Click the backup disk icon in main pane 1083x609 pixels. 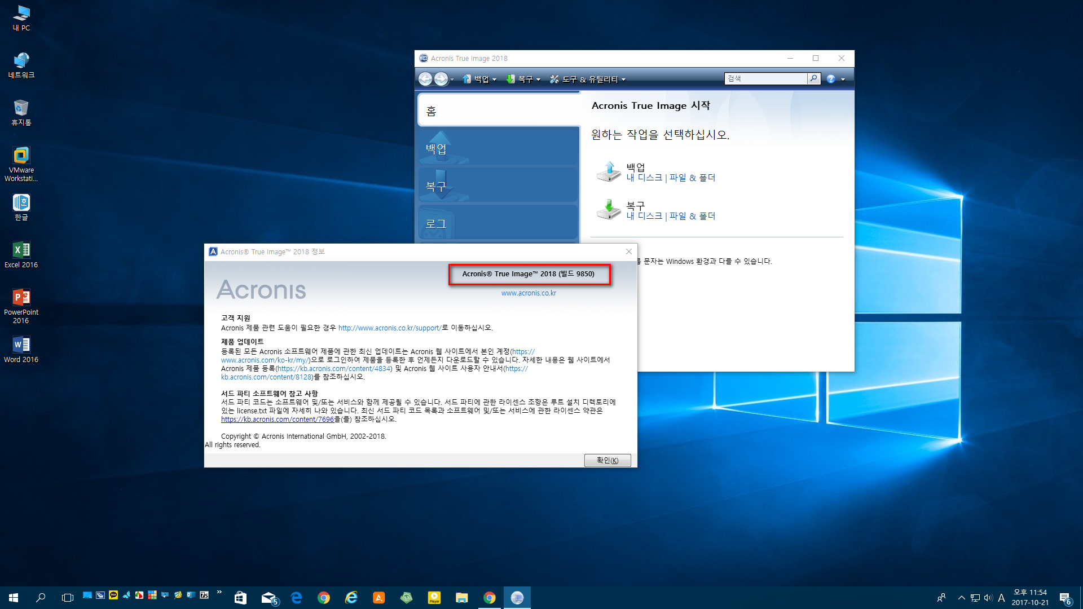coord(609,171)
